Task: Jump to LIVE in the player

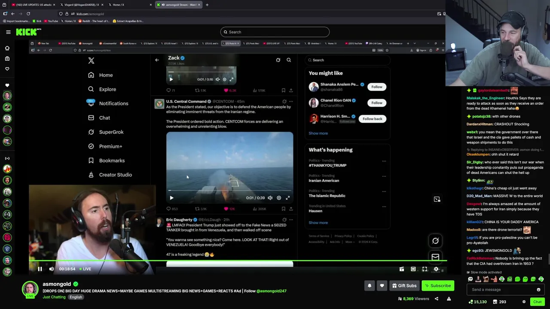Action: pyautogui.click(x=85, y=269)
